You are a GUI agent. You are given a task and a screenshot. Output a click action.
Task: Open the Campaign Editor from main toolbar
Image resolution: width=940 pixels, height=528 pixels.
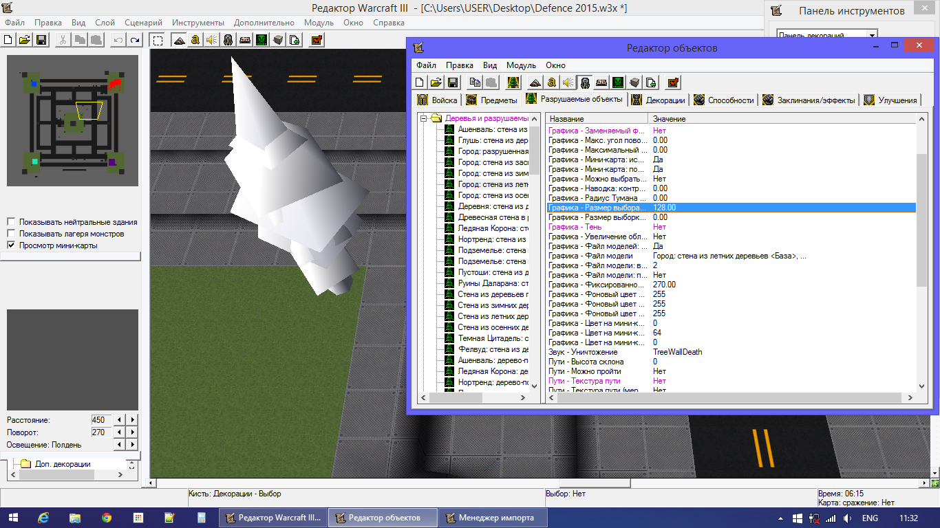[x=245, y=40]
